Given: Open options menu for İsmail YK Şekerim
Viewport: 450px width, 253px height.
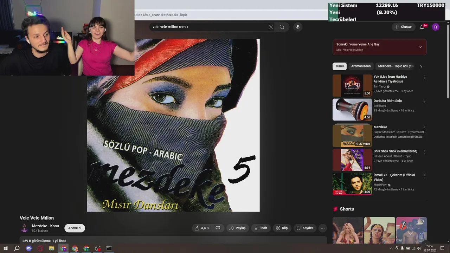Looking at the screenshot, I should [x=425, y=176].
